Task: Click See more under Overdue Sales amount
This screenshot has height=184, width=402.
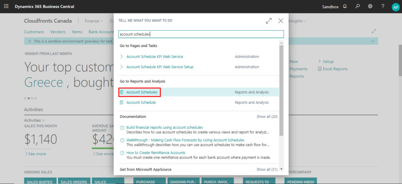Action: 103,154
